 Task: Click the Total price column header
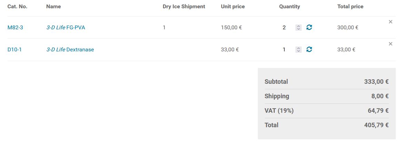click(x=350, y=7)
